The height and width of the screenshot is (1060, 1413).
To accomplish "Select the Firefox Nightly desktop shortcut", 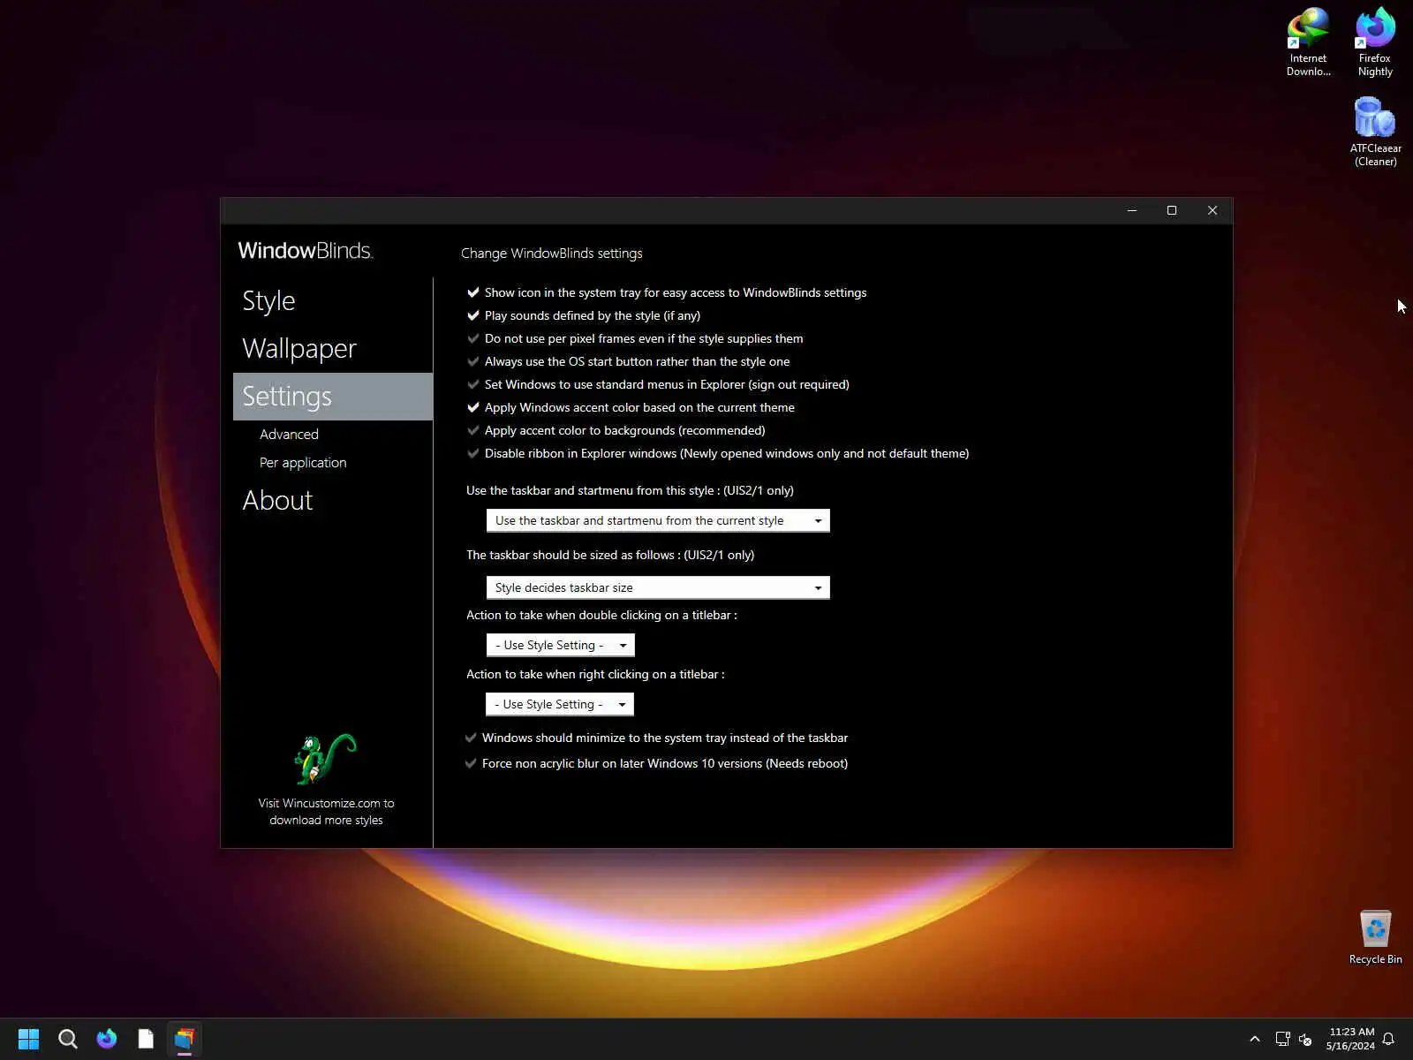I will click(1375, 42).
